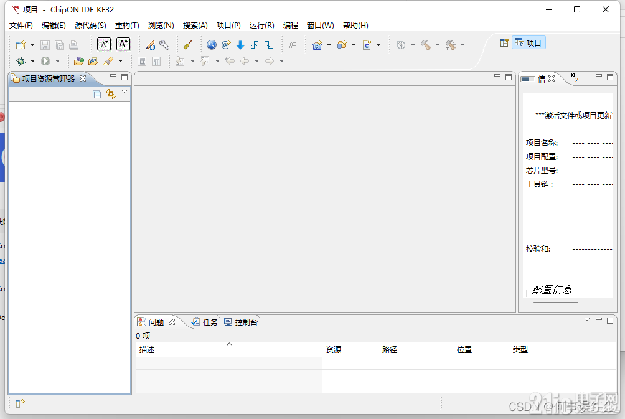
Task: Click the green bug debug icon
Action: tap(21, 61)
